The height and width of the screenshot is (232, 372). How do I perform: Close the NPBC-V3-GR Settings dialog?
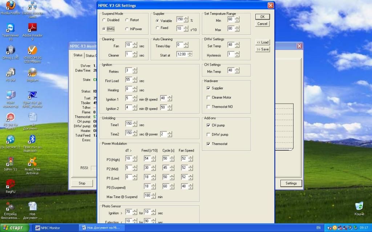270,5
